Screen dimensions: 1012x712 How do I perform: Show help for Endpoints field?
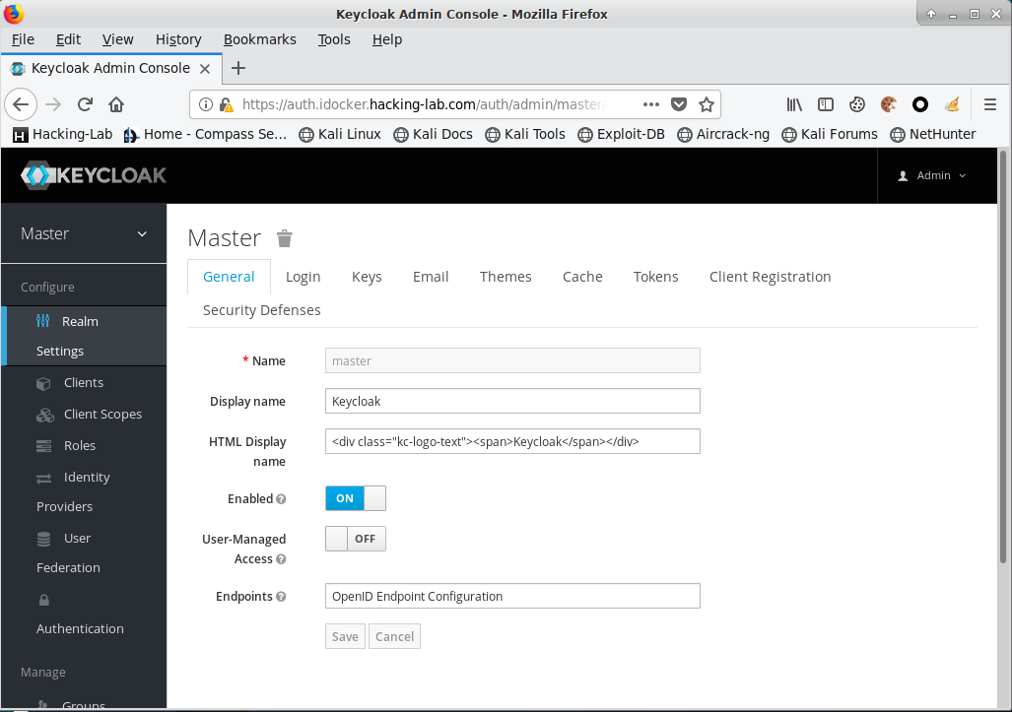tap(281, 597)
